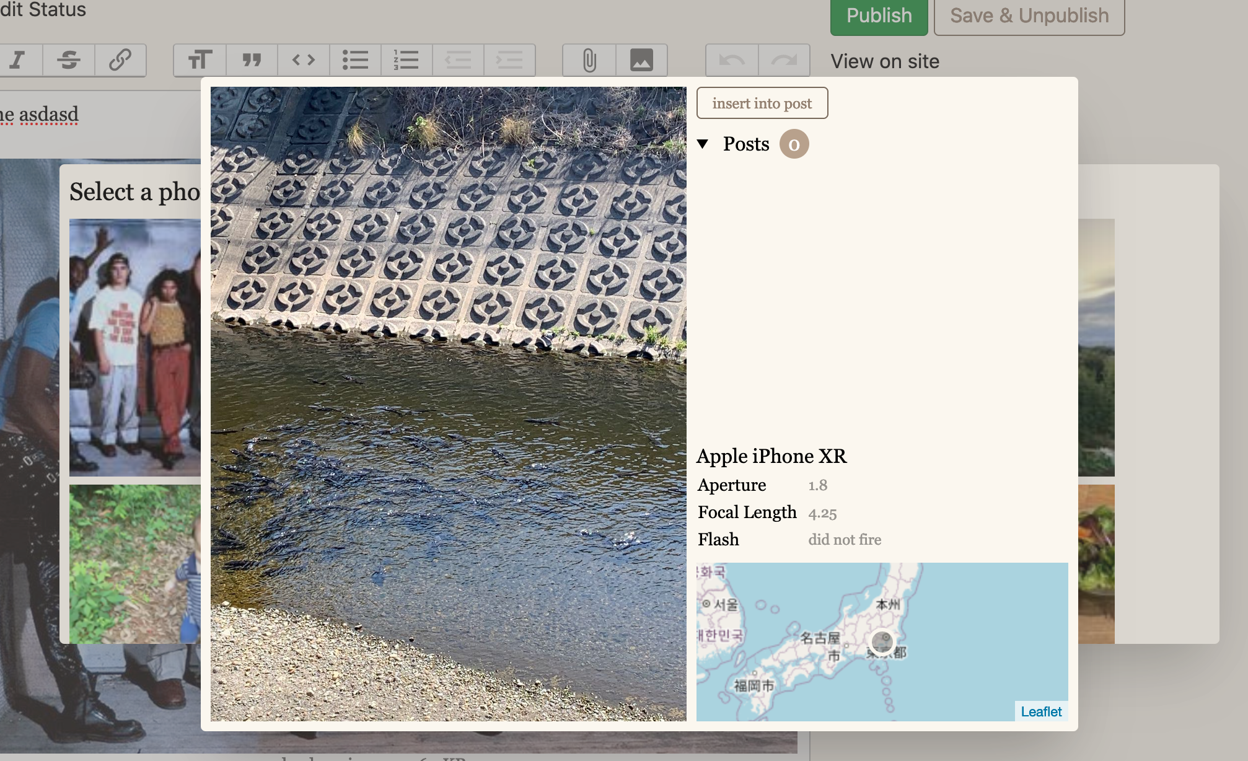
Task: Open the Leaflet attribution link
Action: pyautogui.click(x=1040, y=711)
